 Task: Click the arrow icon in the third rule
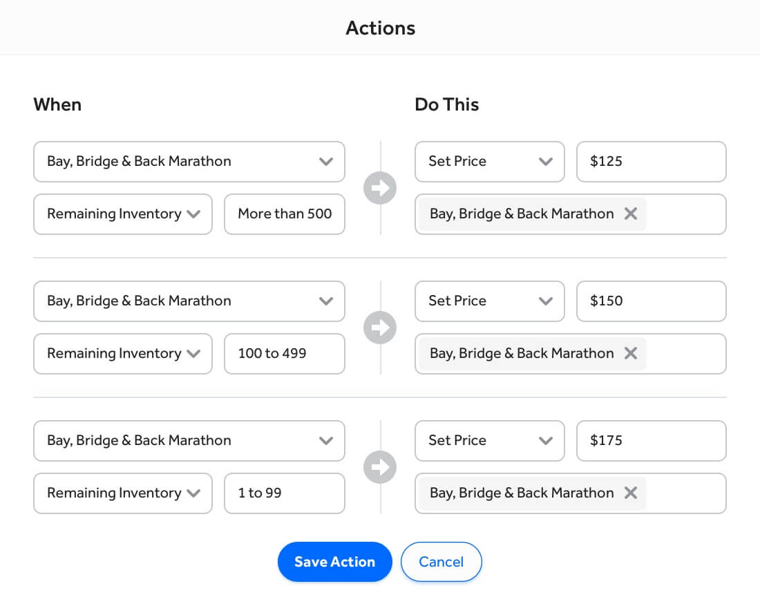(380, 467)
